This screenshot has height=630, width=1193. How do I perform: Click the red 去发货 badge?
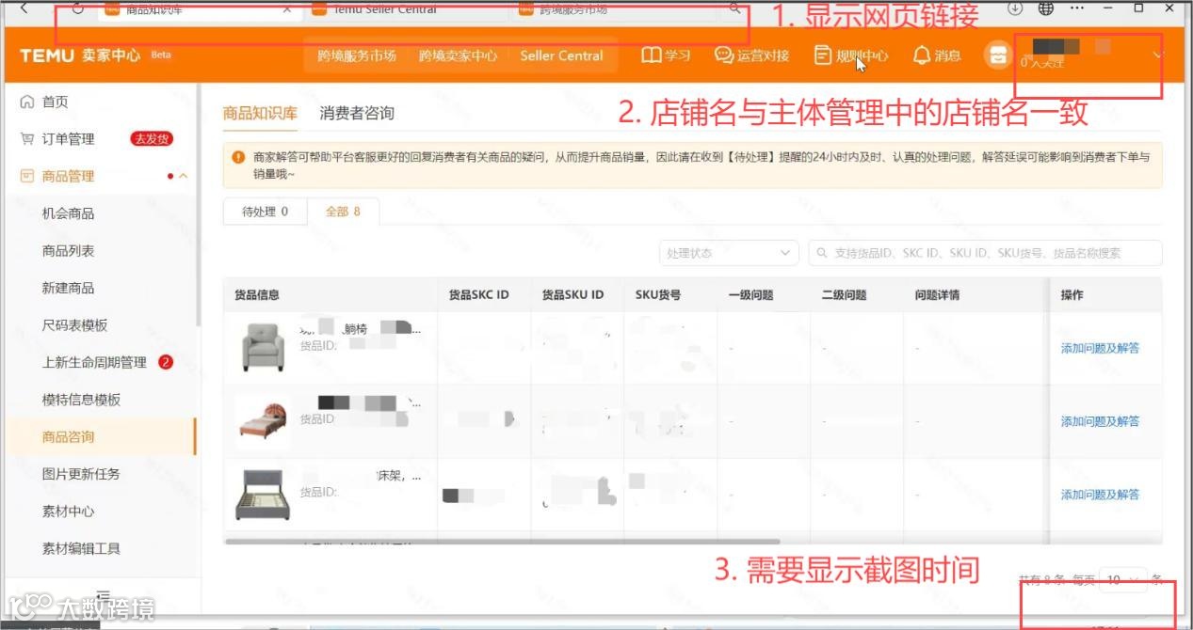point(152,139)
